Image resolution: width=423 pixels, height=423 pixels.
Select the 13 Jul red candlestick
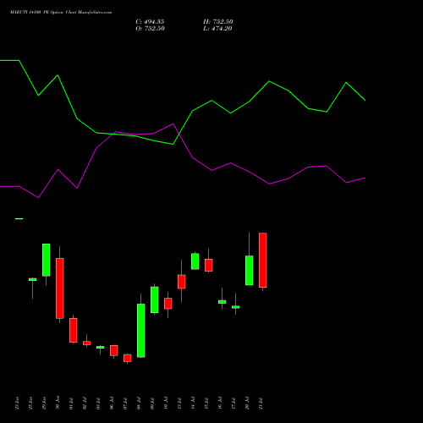pos(182,282)
